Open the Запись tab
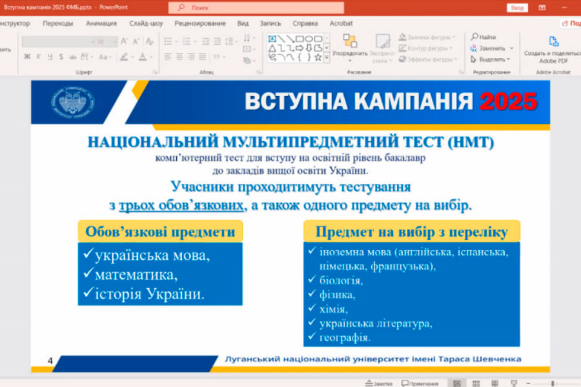The width and height of the screenshot is (581, 387). [x=270, y=23]
